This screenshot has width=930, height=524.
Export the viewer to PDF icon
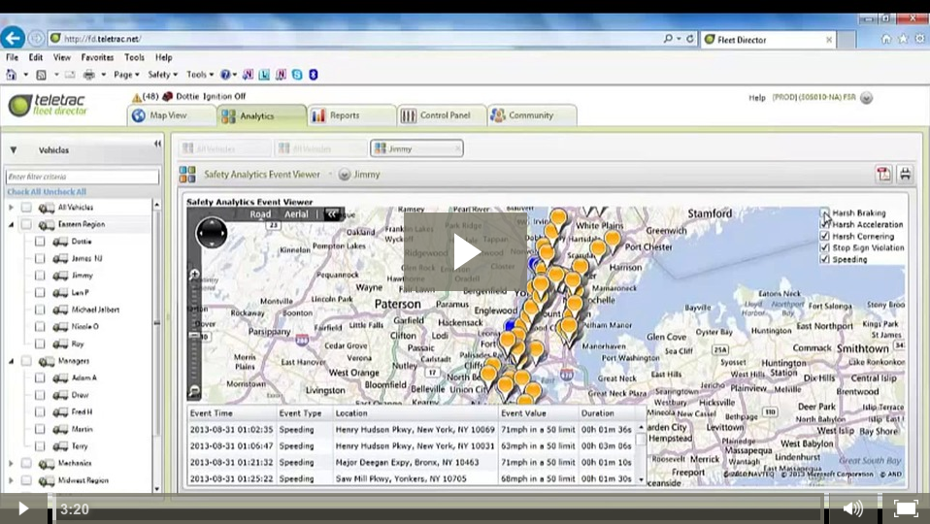click(x=883, y=174)
